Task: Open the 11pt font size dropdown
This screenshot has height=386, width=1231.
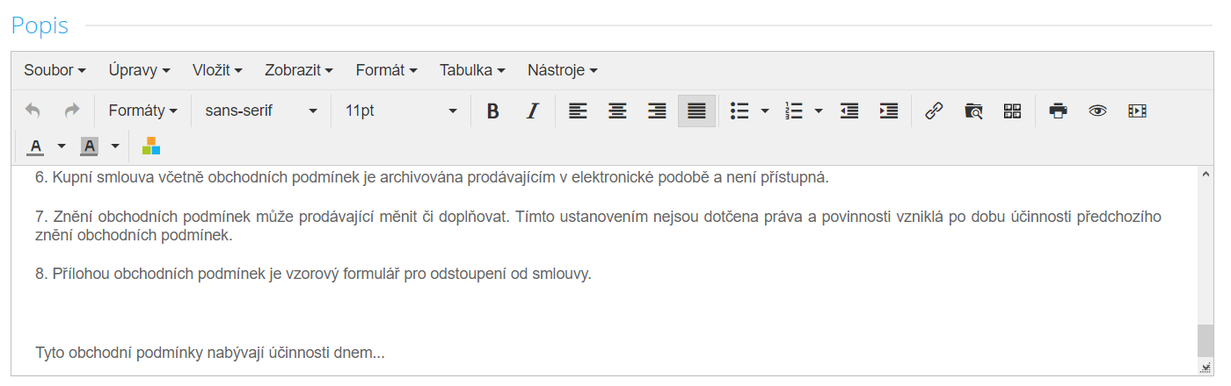Action: [401, 111]
